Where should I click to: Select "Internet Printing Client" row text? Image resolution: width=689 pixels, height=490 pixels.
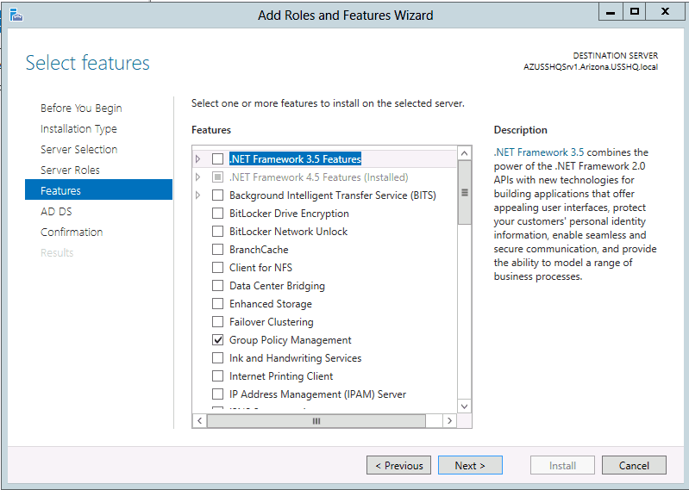point(281,376)
